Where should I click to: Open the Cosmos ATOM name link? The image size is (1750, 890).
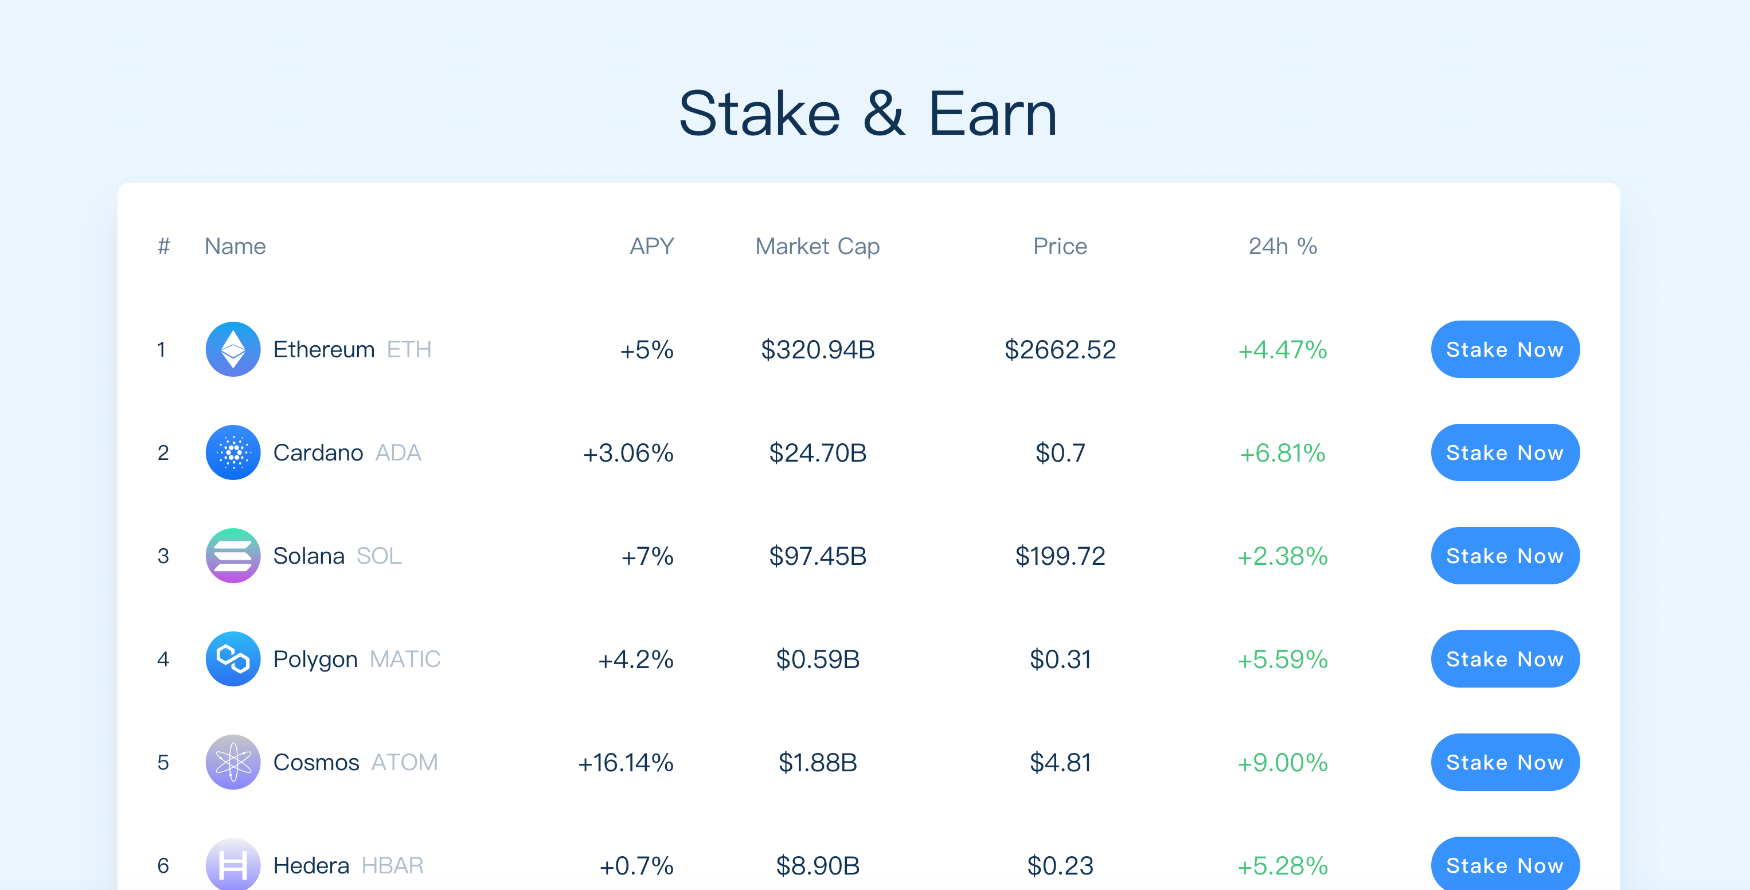[354, 762]
